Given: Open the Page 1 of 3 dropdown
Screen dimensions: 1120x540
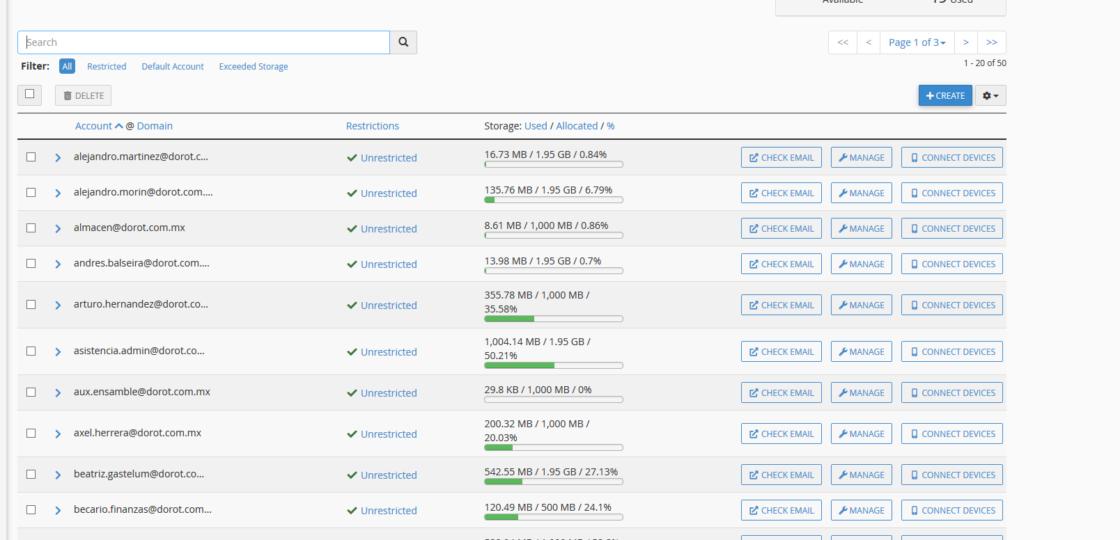Looking at the screenshot, I should 917,42.
